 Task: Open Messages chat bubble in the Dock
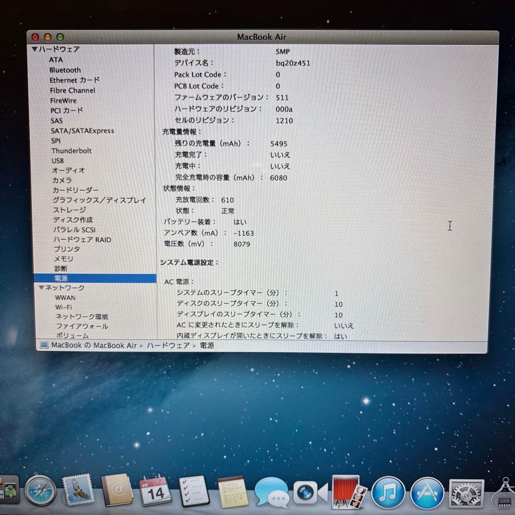click(x=272, y=492)
